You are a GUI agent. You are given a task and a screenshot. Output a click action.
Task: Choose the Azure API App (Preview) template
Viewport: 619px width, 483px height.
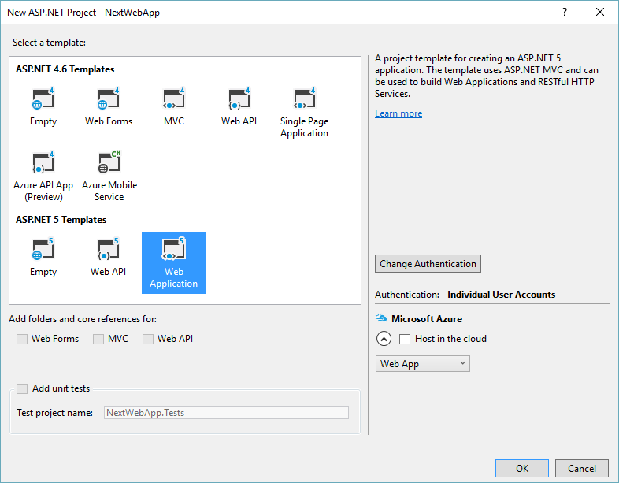[x=43, y=164]
